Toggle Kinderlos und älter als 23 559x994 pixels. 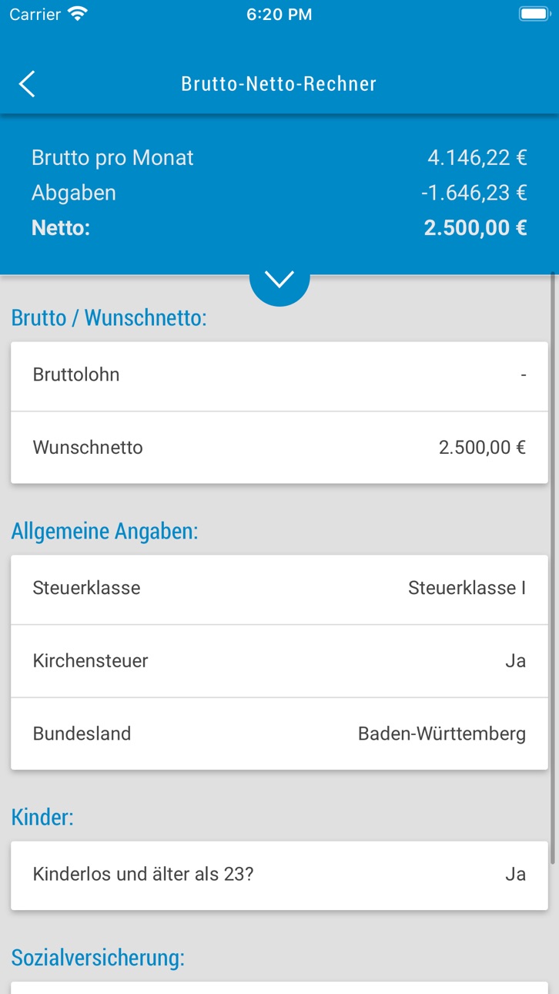point(279,875)
